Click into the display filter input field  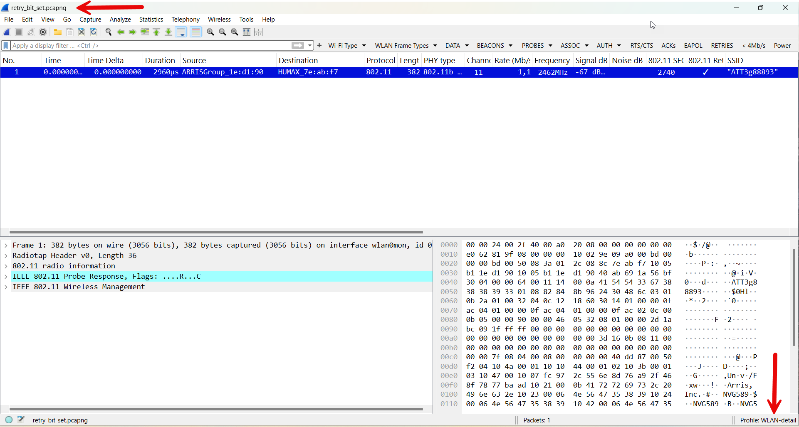tap(150, 46)
